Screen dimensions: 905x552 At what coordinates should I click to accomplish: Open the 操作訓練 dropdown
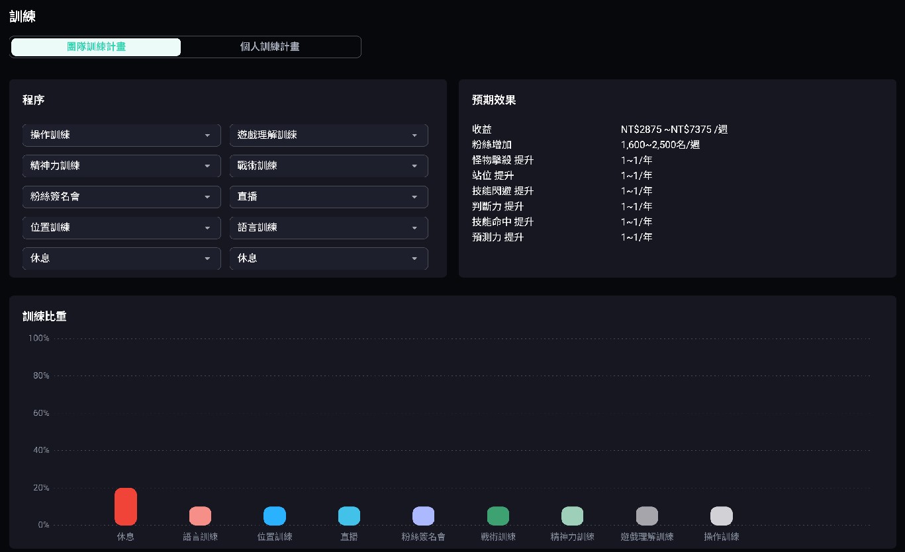(121, 135)
